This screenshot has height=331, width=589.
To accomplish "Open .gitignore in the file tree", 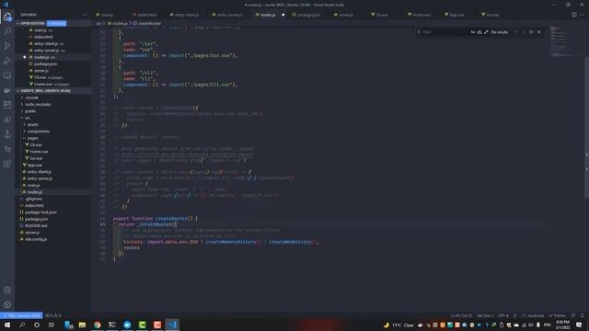I will [33, 199].
